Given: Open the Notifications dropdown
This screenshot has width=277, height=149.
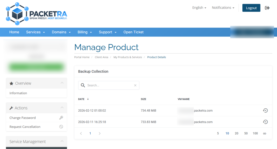Looking at the screenshot, I should click(223, 8).
